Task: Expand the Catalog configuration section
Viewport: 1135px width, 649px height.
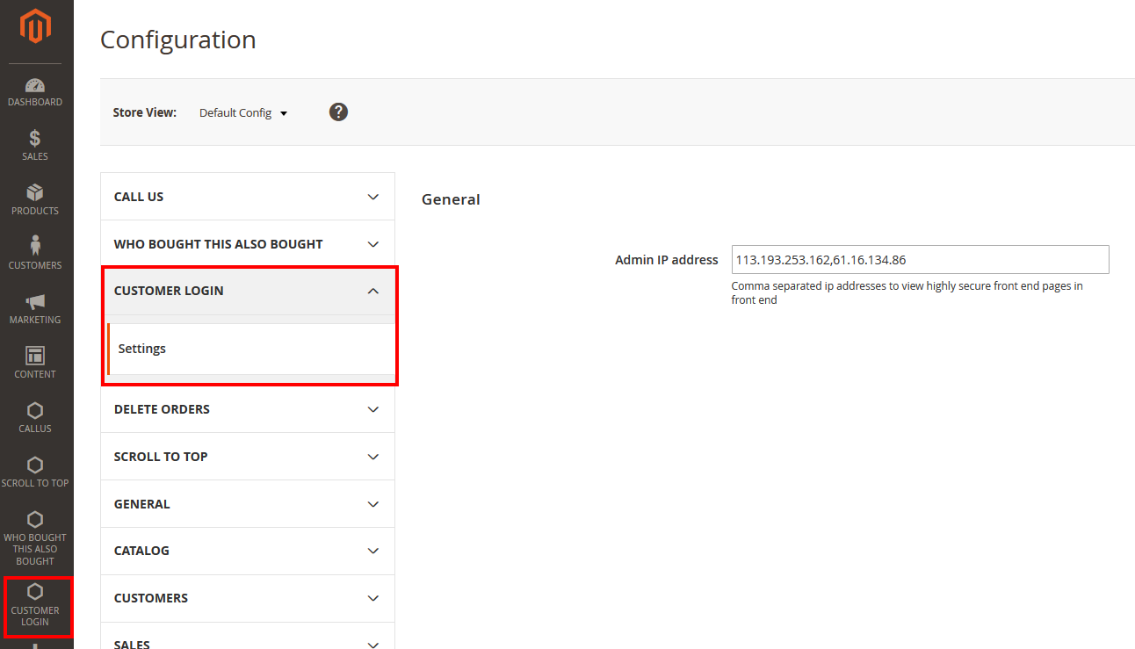Action: [248, 551]
